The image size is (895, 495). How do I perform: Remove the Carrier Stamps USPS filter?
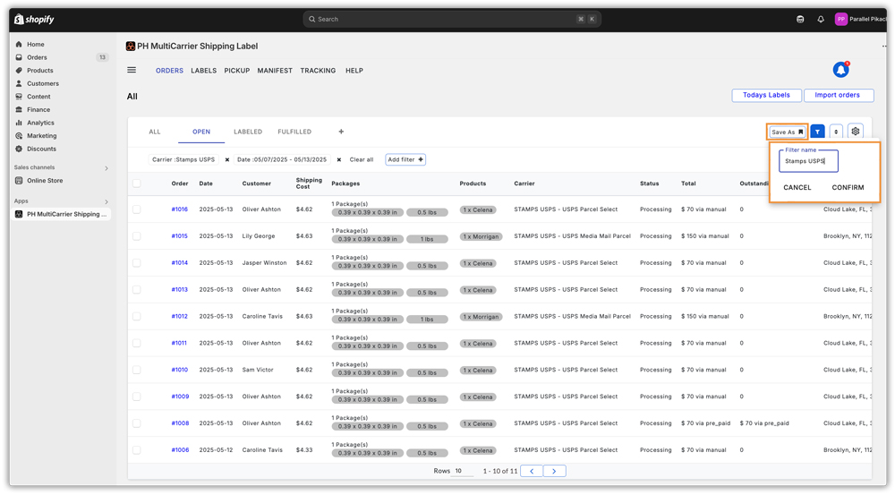[x=227, y=160]
